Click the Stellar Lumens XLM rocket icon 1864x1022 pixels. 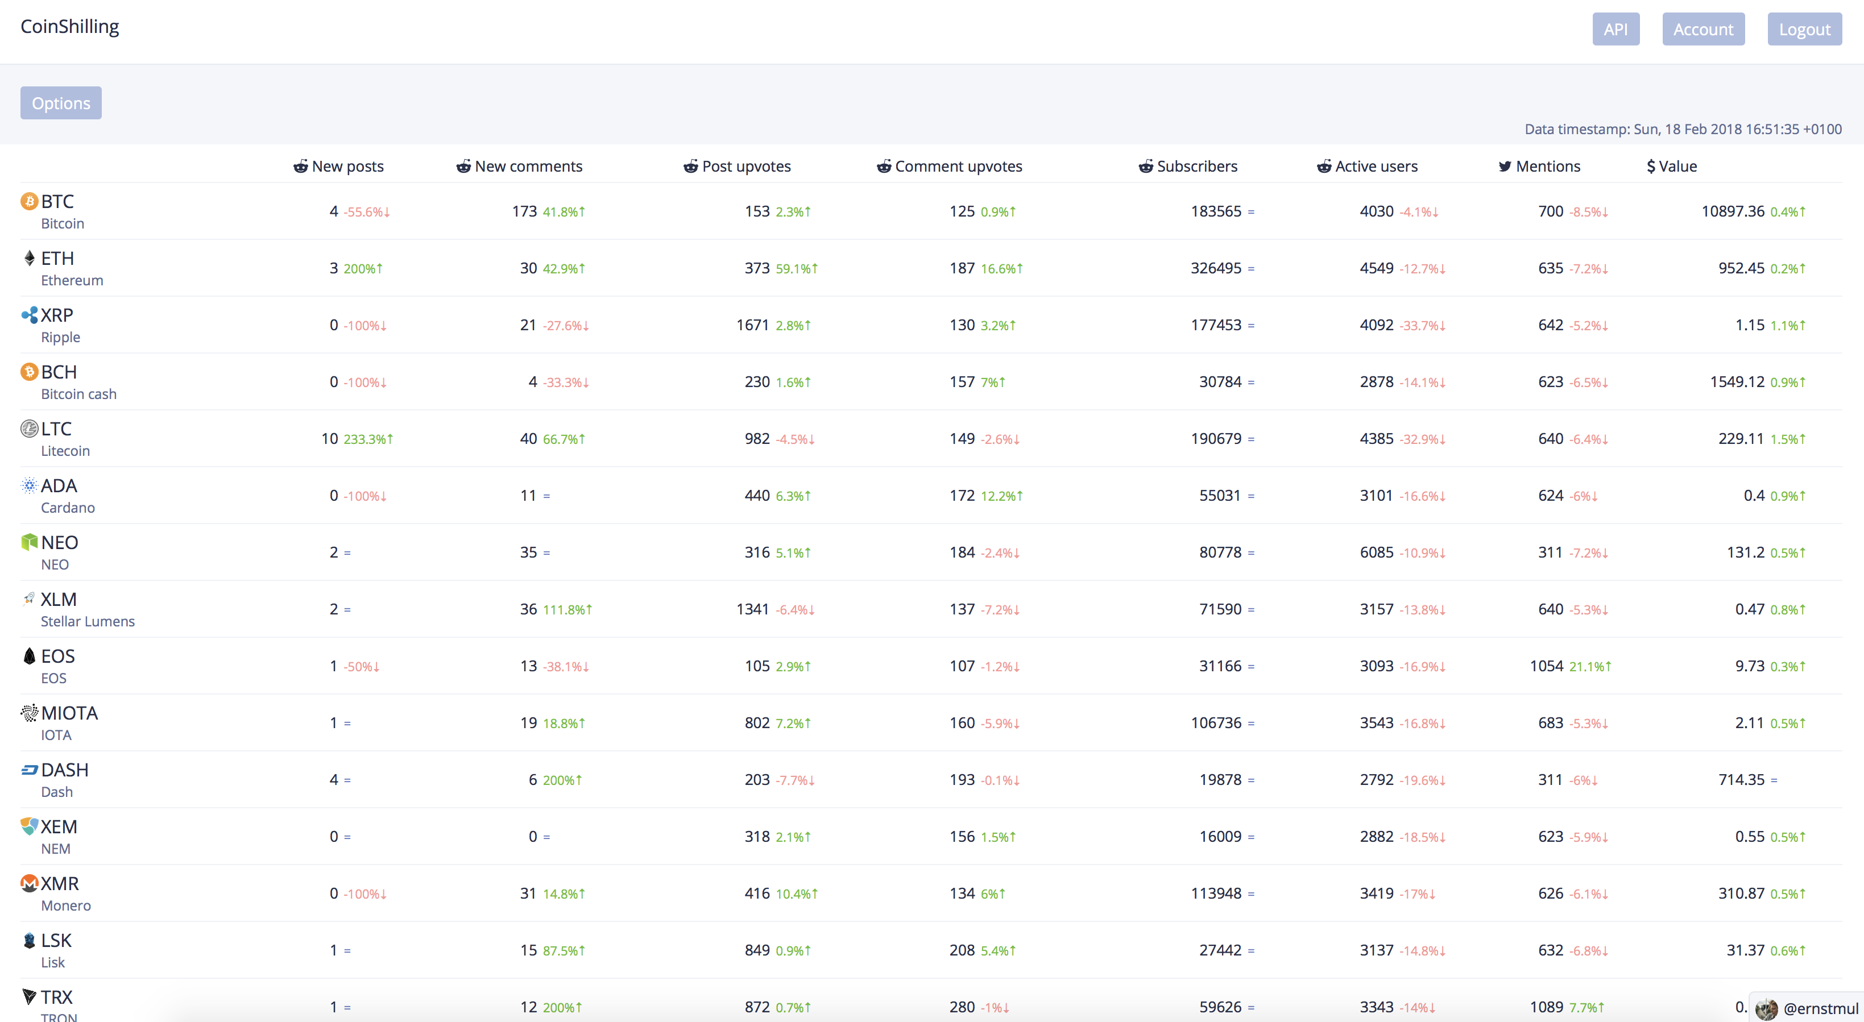tap(29, 599)
